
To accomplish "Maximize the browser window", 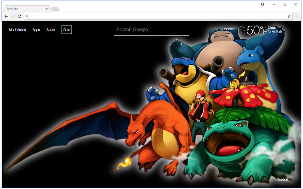I will (x=285, y=4).
